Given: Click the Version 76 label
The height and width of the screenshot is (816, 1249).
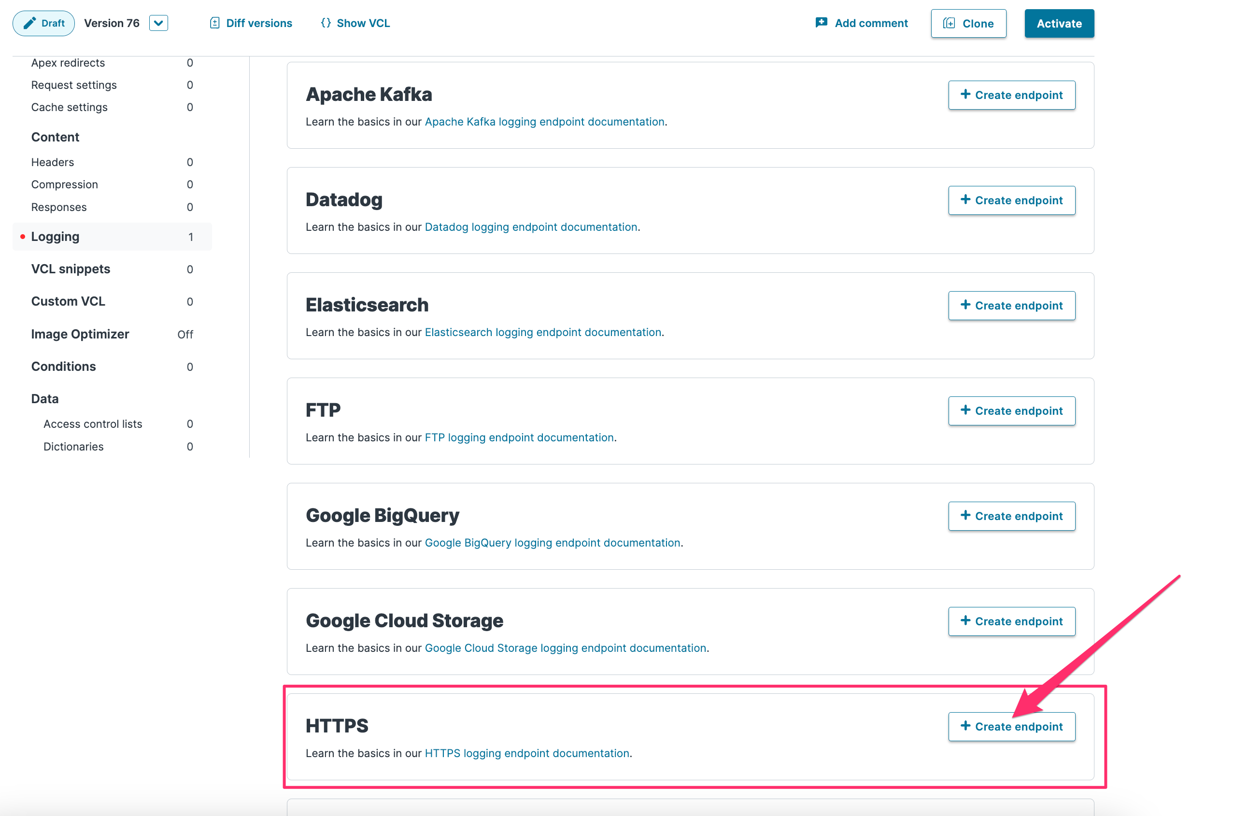Looking at the screenshot, I should pyautogui.click(x=112, y=23).
